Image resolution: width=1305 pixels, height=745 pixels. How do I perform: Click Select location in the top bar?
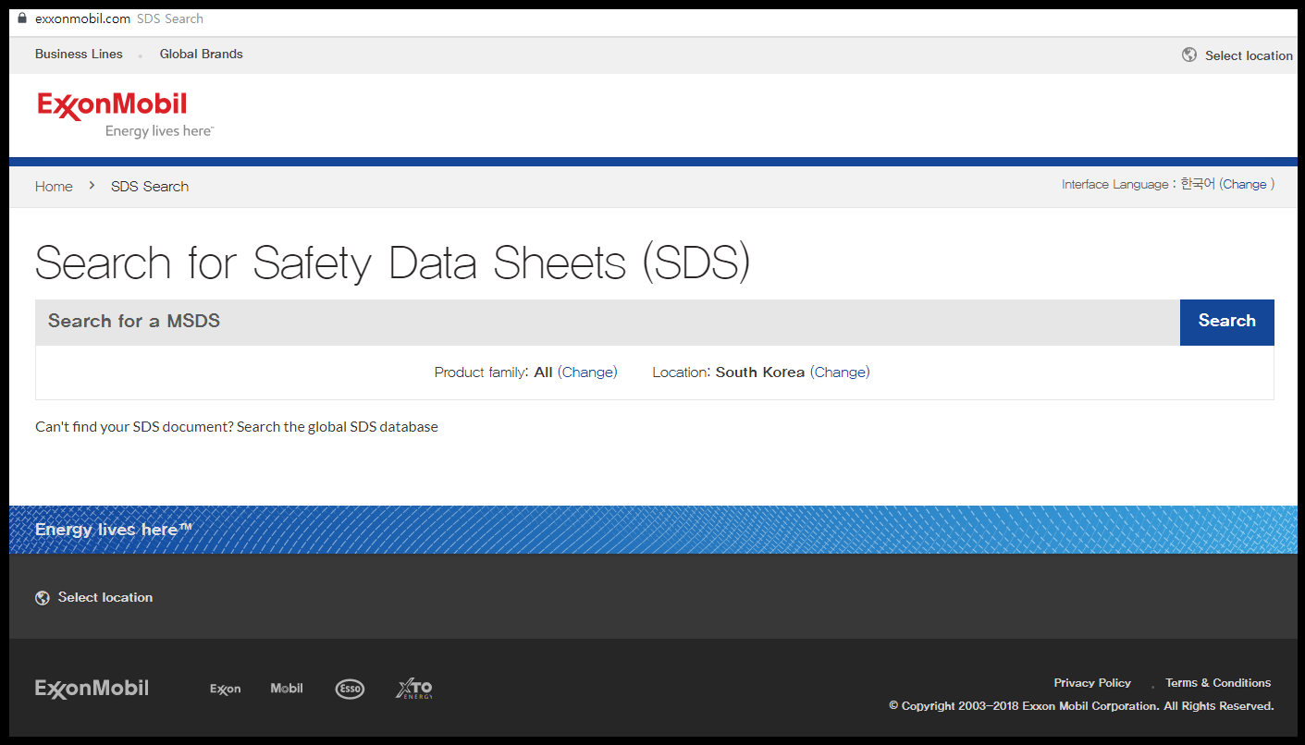[1249, 55]
